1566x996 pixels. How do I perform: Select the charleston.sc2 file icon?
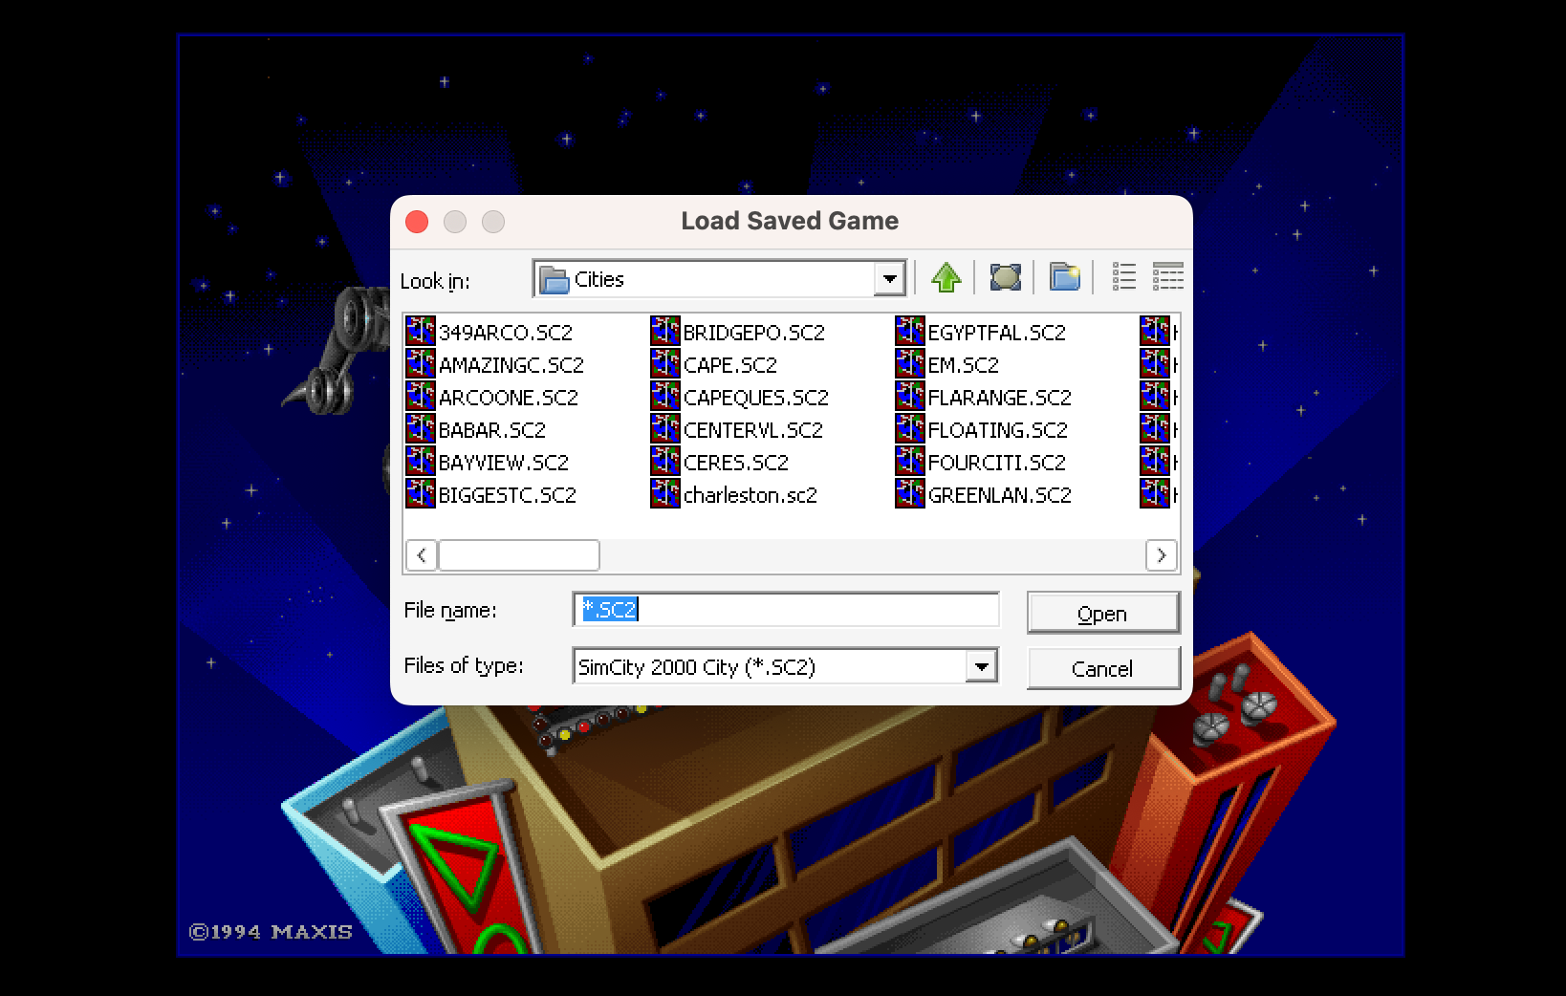coord(665,494)
